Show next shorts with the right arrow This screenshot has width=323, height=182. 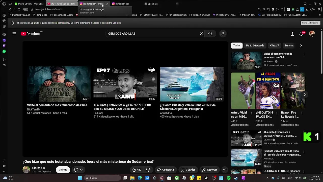coord(305,95)
